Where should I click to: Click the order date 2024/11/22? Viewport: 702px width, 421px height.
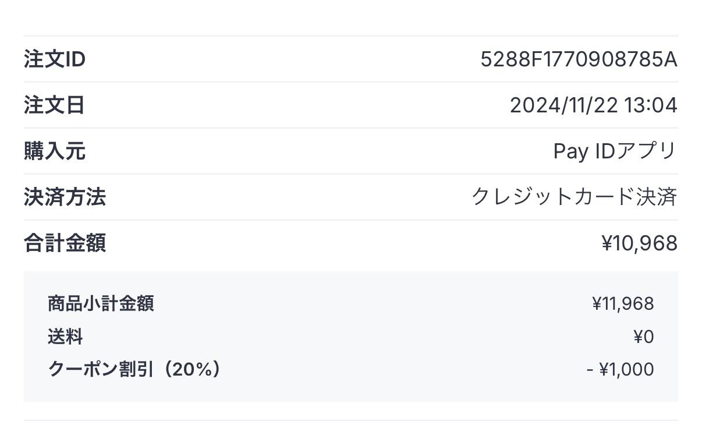[563, 105]
